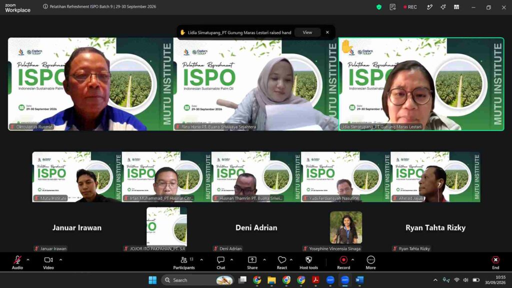
Task: Open meeting info icon beside title
Action: click(45, 6)
